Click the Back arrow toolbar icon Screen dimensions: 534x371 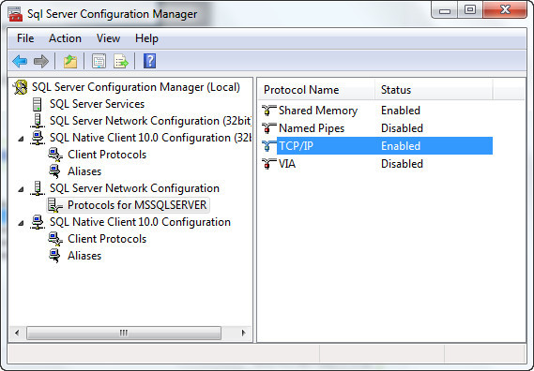click(20, 62)
